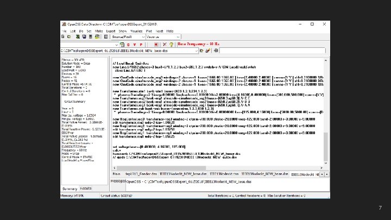
Task: Click the red record script button
Action: [x=156, y=45]
